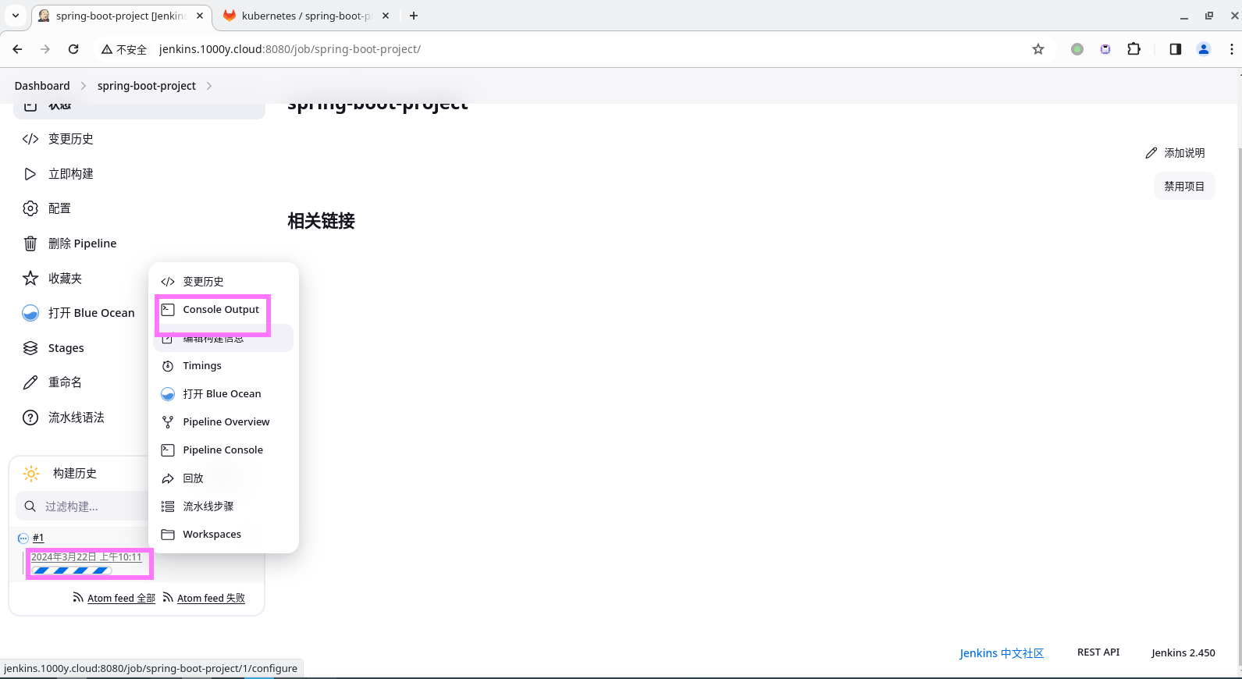Viewport: 1242px width, 679px height.
Task: Click the 不安全 security warning indicator
Action: [124, 49]
